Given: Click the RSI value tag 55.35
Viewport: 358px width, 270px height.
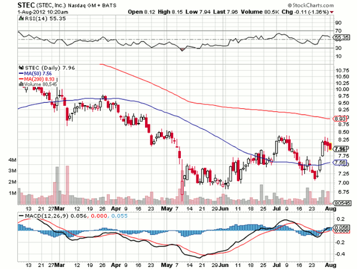Looking at the screenshot, I should [341, 37].
